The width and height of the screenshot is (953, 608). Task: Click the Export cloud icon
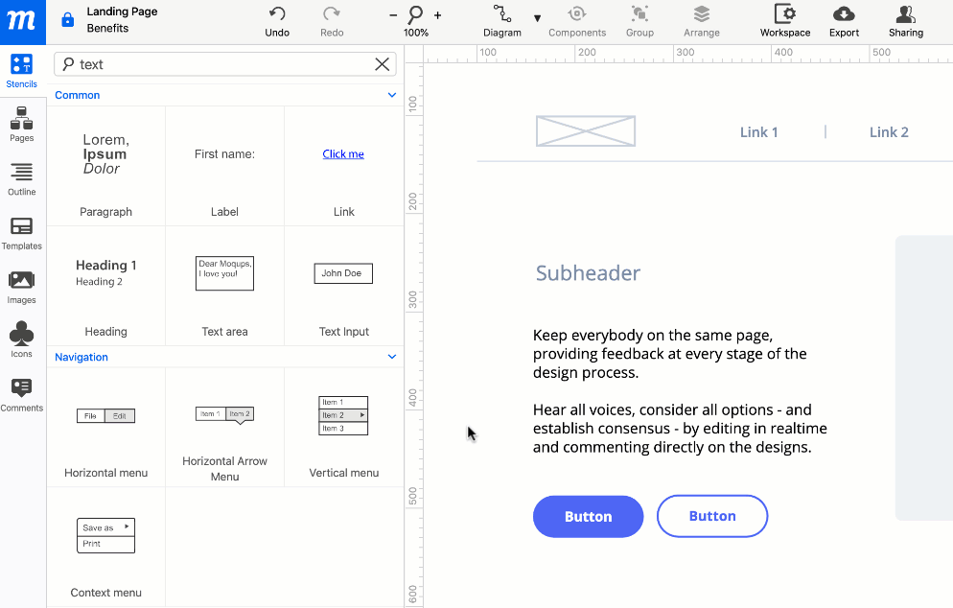(x=844, y=14)
